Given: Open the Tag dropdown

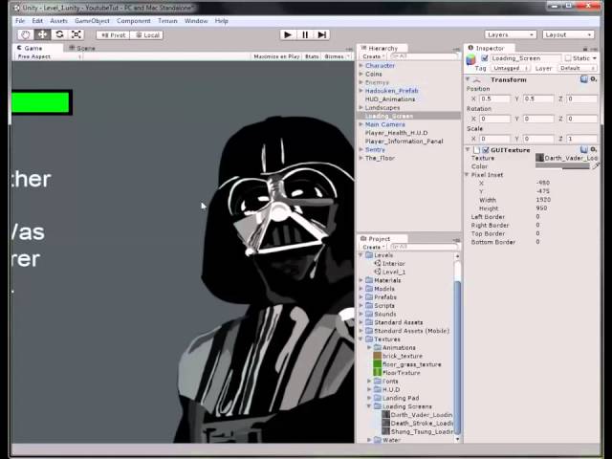Looking at the screenshot, I should point(511,68).
